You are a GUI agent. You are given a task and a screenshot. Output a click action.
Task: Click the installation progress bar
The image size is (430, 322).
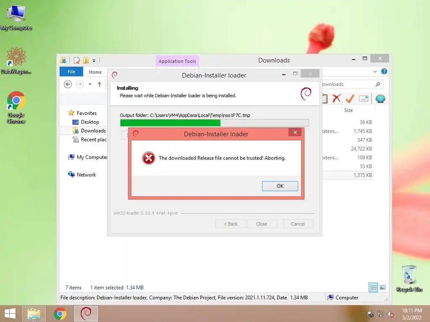point(215,123)
